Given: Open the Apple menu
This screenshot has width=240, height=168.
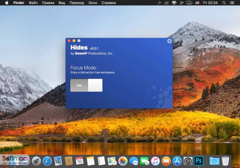Looking at the screenshot, I should 7,3.
